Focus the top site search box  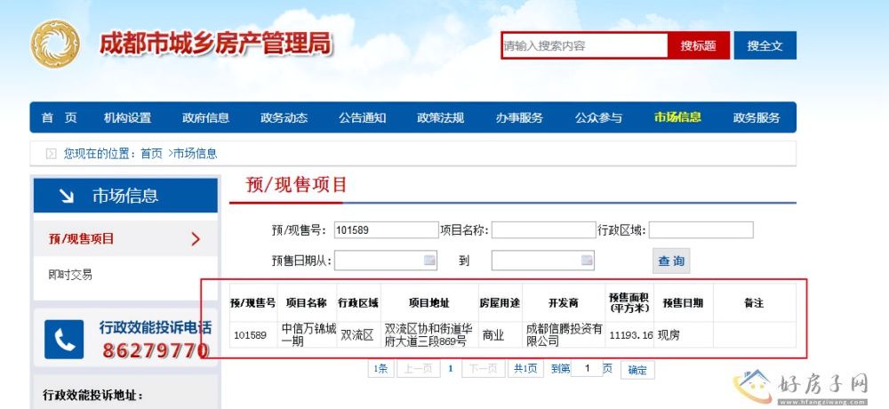click(x=584, y=45)
